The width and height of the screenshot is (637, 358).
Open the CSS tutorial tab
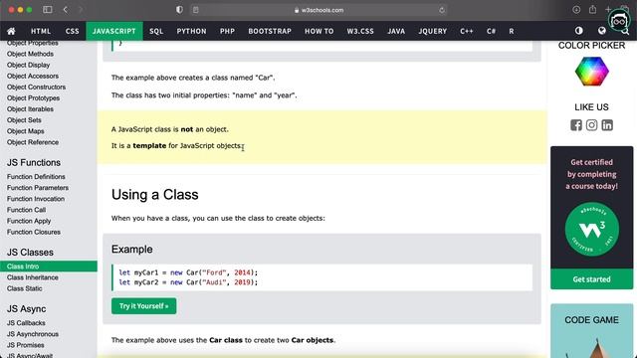pos(73,31)
